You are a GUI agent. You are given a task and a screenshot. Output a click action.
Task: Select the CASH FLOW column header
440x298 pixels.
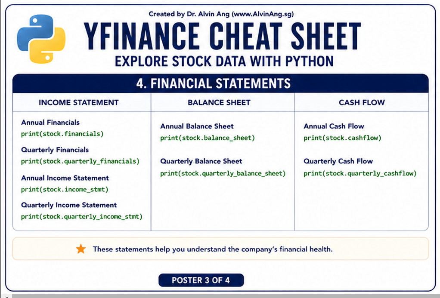pos(362,103)
